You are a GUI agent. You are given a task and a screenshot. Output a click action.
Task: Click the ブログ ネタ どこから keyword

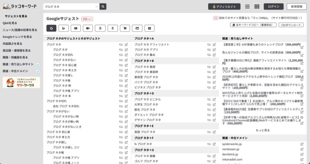(147, 99)
